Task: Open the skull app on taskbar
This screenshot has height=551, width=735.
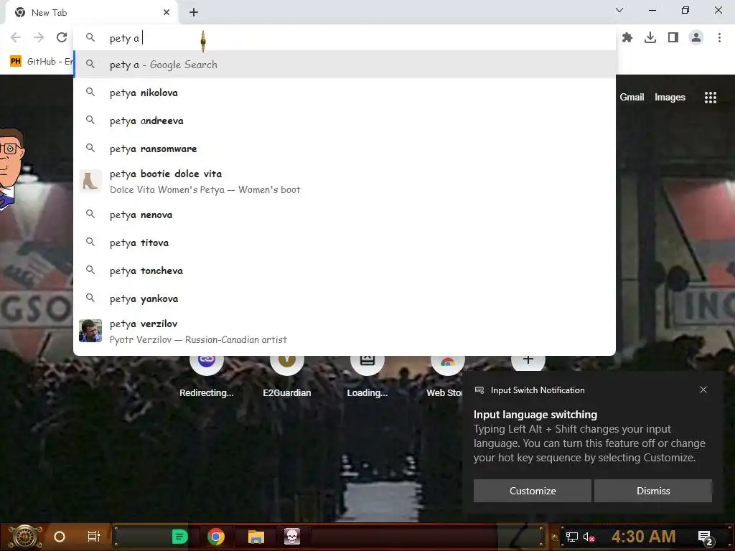Action: pos(292,537)
